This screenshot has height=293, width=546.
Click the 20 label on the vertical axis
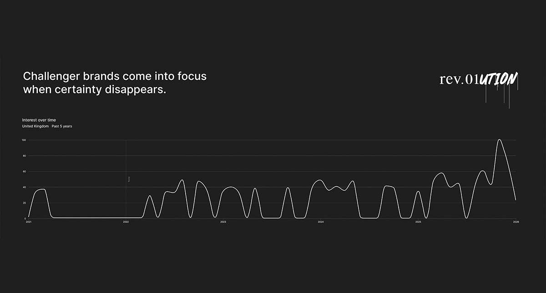coord(24,203)
